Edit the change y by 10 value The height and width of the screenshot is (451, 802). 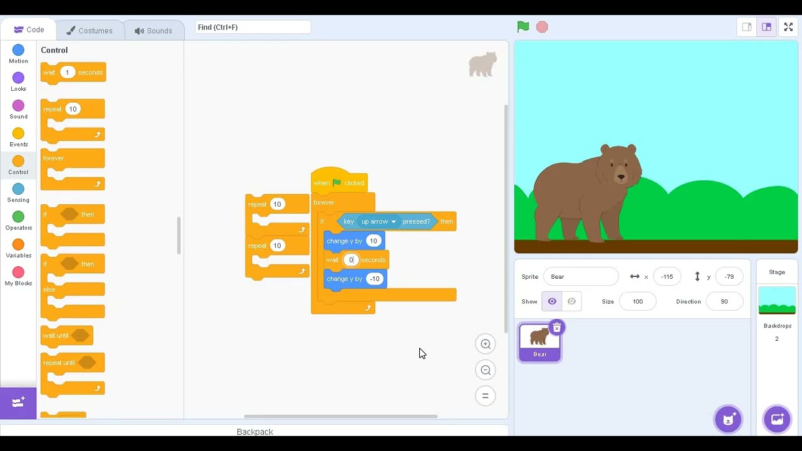[373, 241]
